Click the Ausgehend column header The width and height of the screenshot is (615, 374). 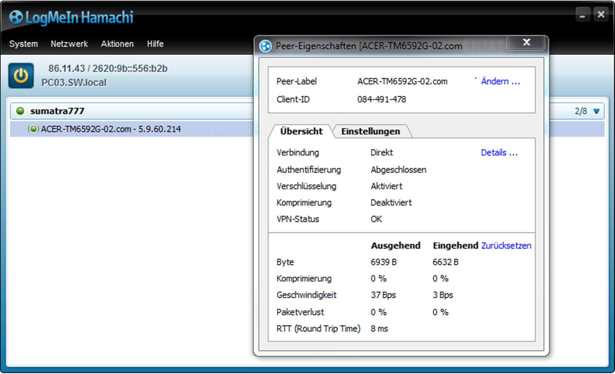[396, 245]
